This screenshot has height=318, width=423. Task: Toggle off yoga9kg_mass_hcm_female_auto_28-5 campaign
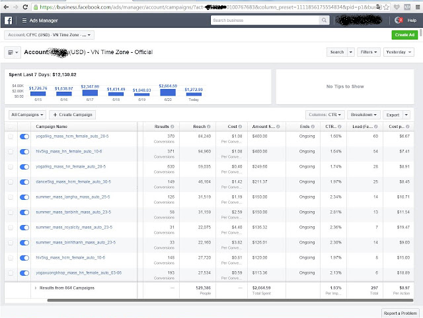click(24, 137)
